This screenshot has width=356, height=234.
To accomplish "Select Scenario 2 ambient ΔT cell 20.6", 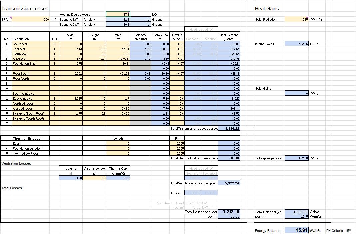I will [118, 24].
